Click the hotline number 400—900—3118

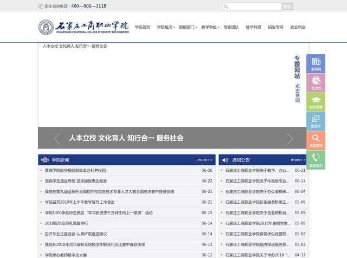tap(88, 6)
